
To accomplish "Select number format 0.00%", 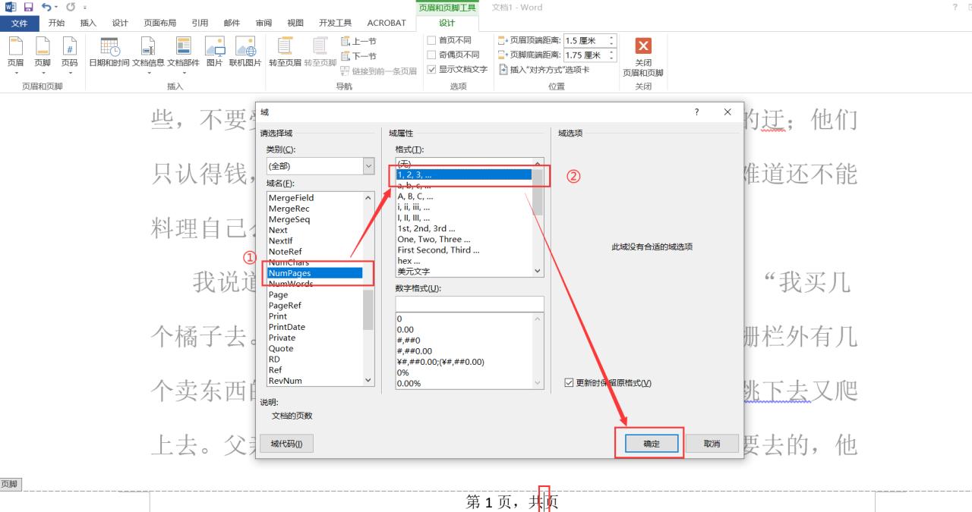I will coord(463,384).
